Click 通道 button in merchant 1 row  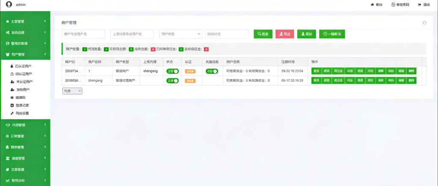(x=360, y=71)
